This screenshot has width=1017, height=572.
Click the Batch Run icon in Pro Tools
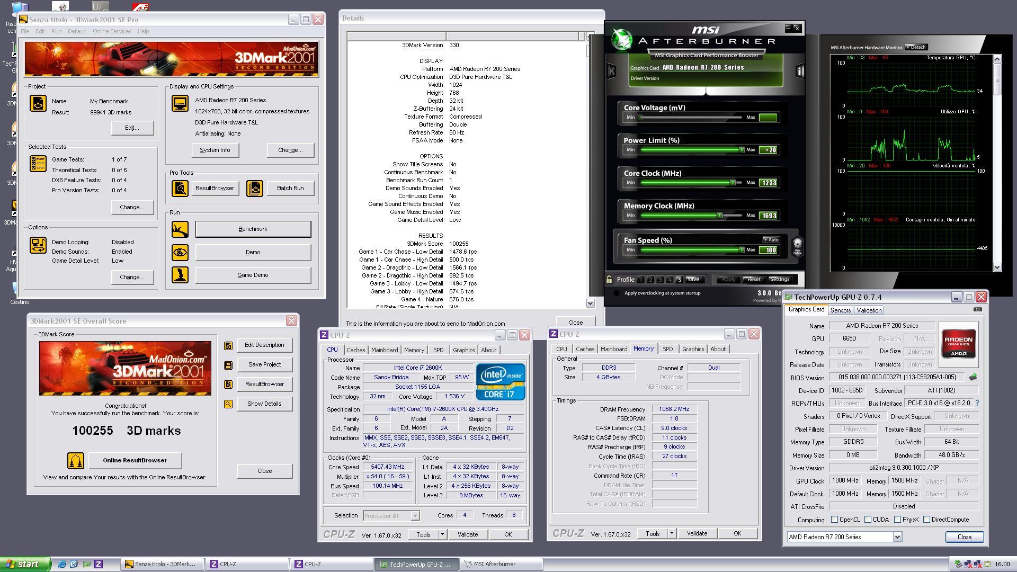point(255,188)
